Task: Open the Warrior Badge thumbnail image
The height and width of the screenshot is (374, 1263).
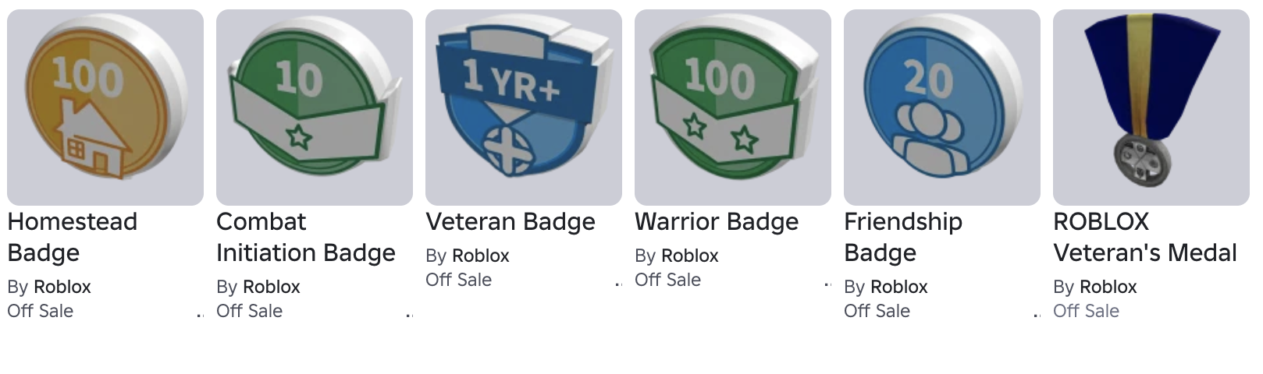Action: pos(733,108)
